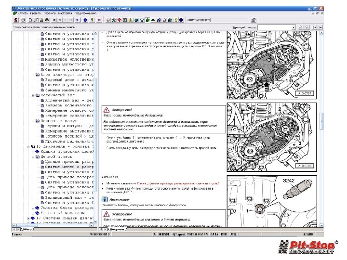Click the red lines toolbar icon before the separator
Screen dimensions: 347x260
click(x=99, y=20)
